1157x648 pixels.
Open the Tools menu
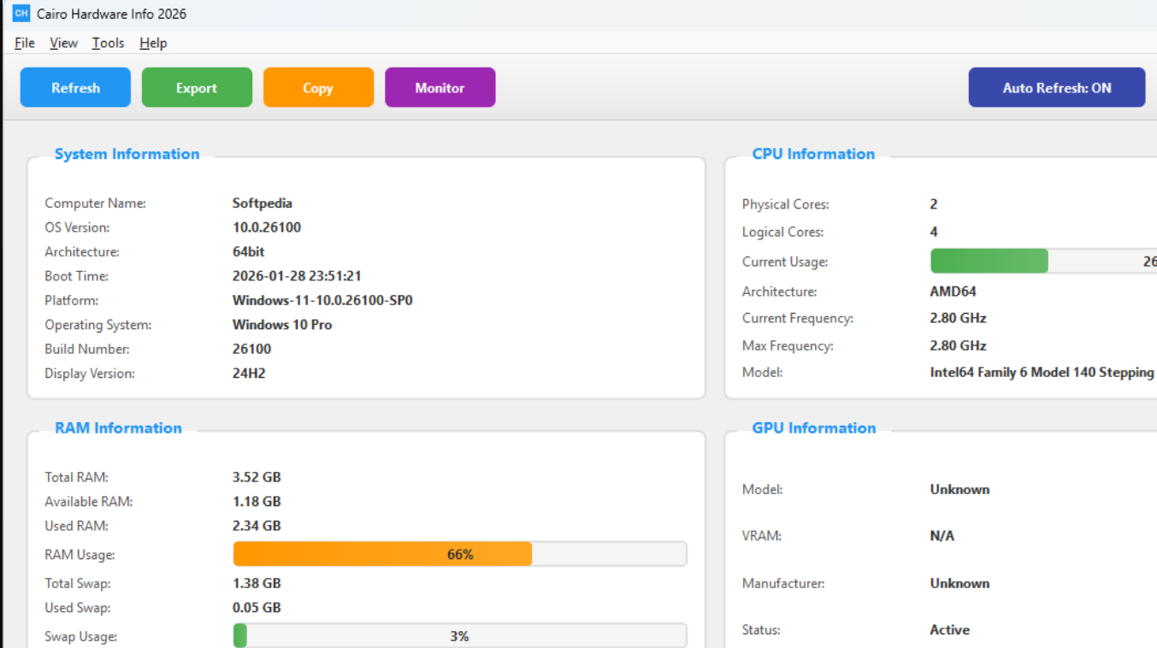(108, 43)
